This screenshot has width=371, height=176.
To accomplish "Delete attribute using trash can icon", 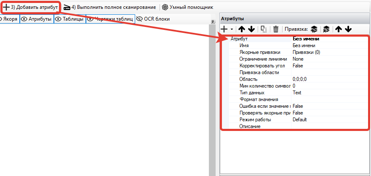I will pyautogui.click(x=276, y=29).
